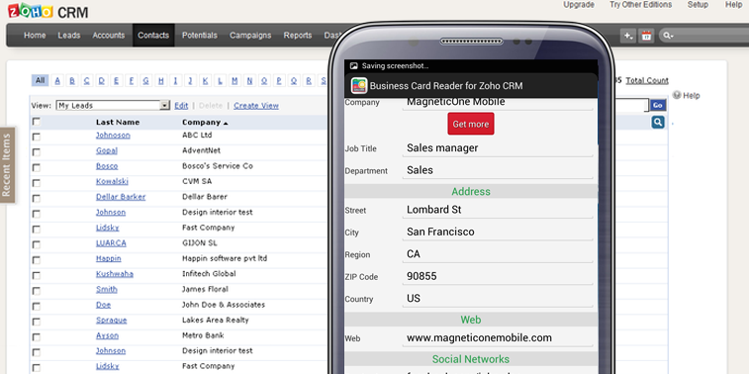Filter contacts by letter A

pyautogui.click(x=57, y=81)
